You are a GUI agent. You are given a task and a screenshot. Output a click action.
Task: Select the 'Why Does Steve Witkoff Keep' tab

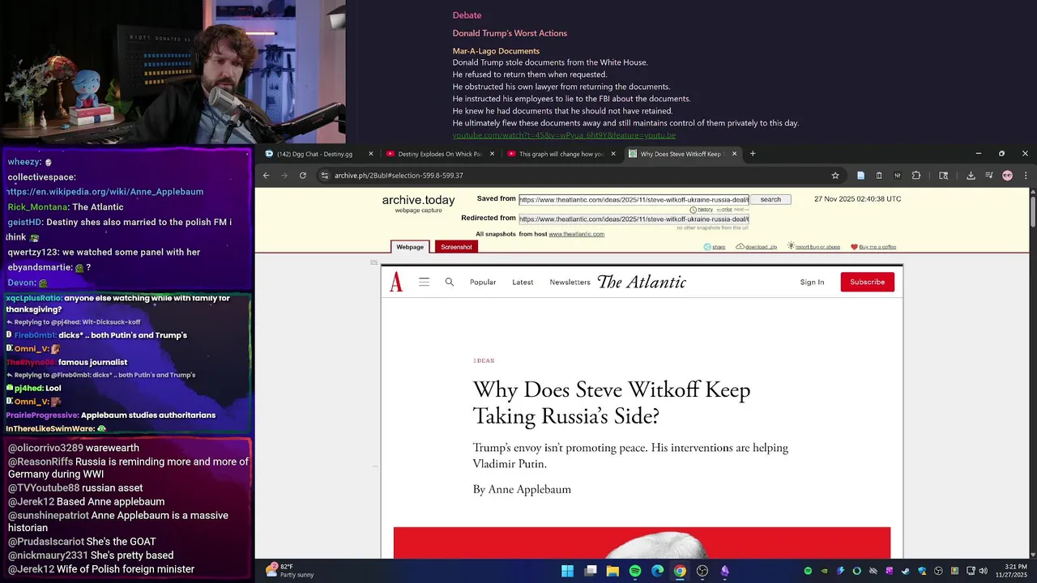point(682,154)
